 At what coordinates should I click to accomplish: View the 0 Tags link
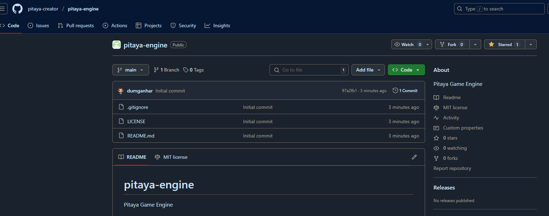[x=194, y=70]
